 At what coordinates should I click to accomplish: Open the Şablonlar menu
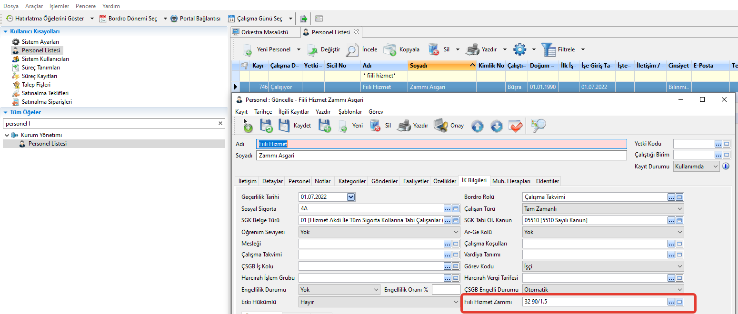point(350,112)
